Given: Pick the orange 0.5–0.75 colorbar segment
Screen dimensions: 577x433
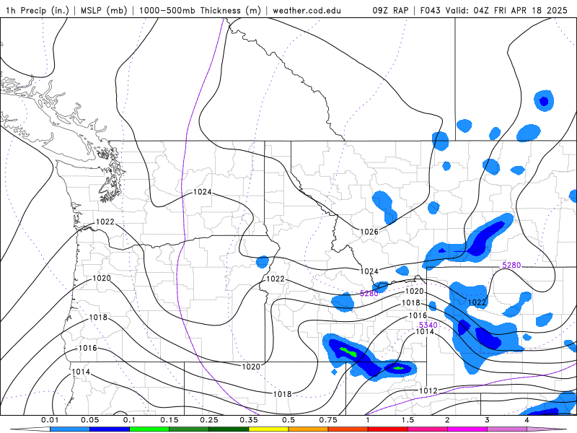Looking at the screenshot, I should (x=309, y=429).
